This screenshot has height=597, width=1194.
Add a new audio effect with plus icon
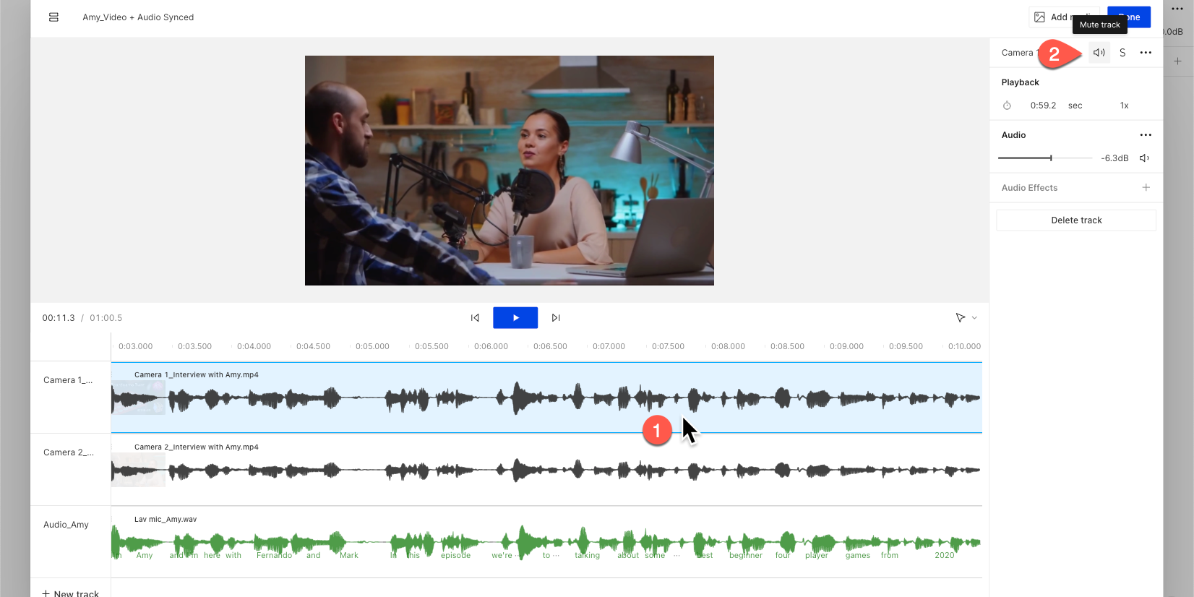[1146, 188]
